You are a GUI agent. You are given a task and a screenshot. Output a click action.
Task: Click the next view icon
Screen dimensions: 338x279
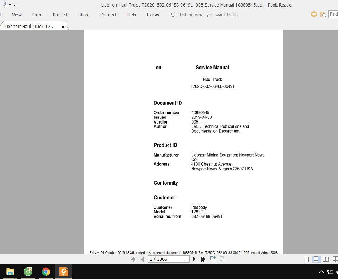click(223, 259)
